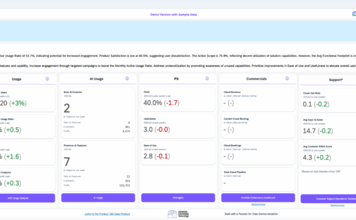The width and height of the screenshot is (356, 220).
Task: Open the Portfolio Performance Dashboard
Action: 258,198
